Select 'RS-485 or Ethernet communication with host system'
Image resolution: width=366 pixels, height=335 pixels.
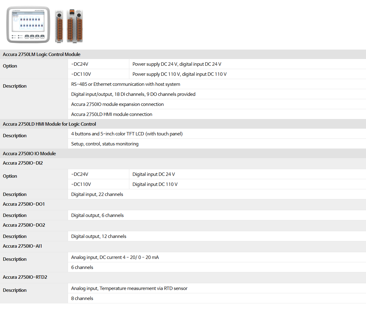coord(126,84)
